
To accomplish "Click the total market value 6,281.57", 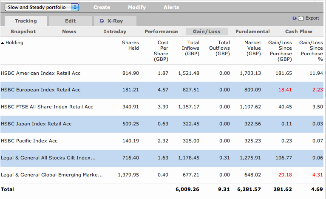I will [249, 190].
